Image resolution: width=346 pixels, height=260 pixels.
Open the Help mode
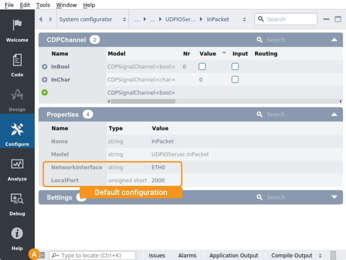coord(17,238)
